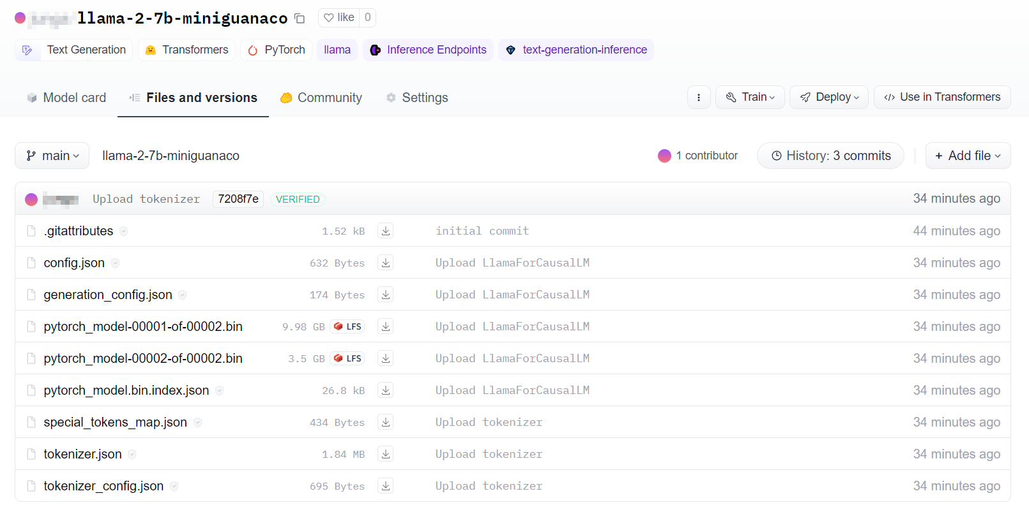Open the main branch selector
Image resolution: width=1029 pixels, height=512 pixels.
point(52,156)
